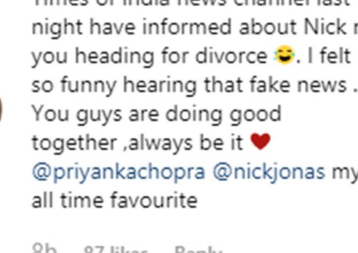Click the word 'informed' in the comment
The height and width of the screenshot is (253, 358).
pyautogui.click(x=187, y=27)
